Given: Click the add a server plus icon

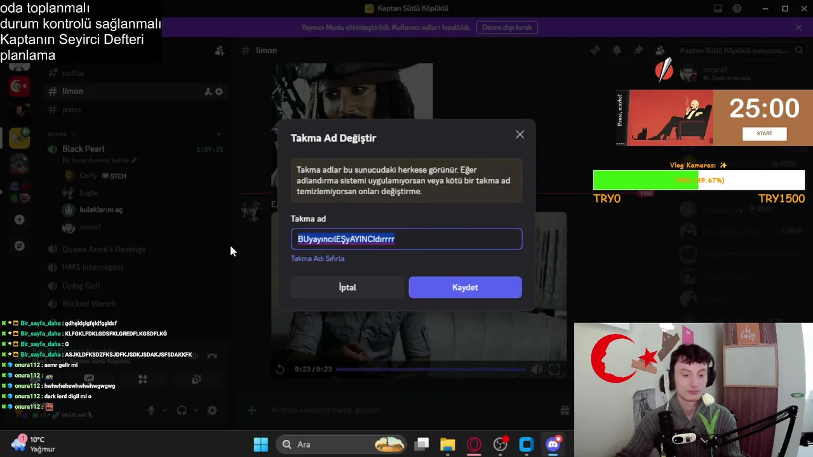Looking at the screenshot, I should (19, 220).
